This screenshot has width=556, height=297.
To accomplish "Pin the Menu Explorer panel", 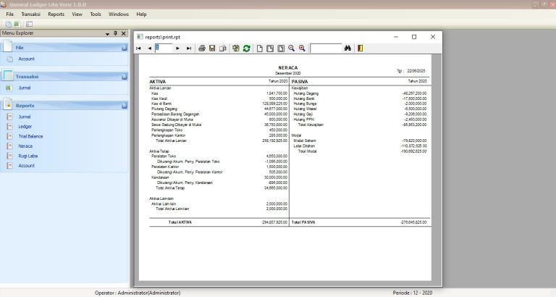I will tap(115, 33).
